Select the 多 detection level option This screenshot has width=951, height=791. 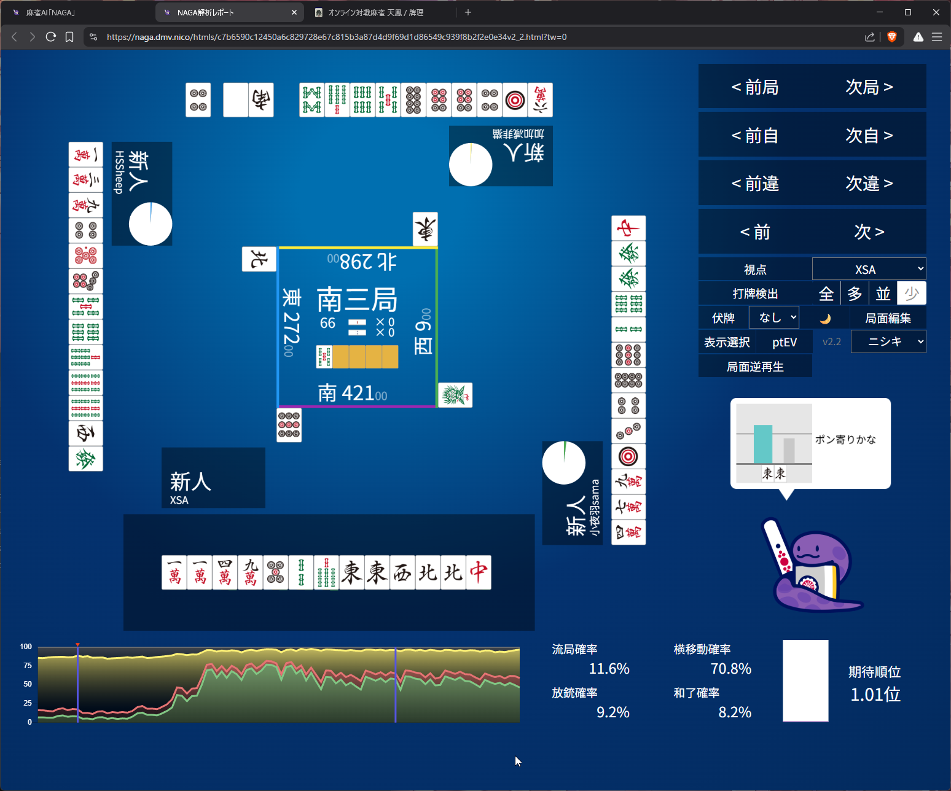click(855, 294)
